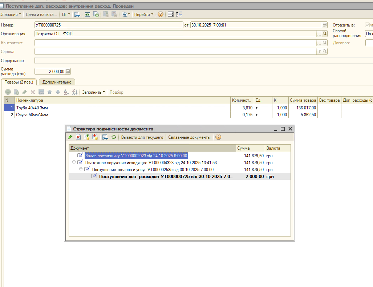Toggle the Отразить в checkbox
The height and width of the screenshot is (287, 373).
367,25
